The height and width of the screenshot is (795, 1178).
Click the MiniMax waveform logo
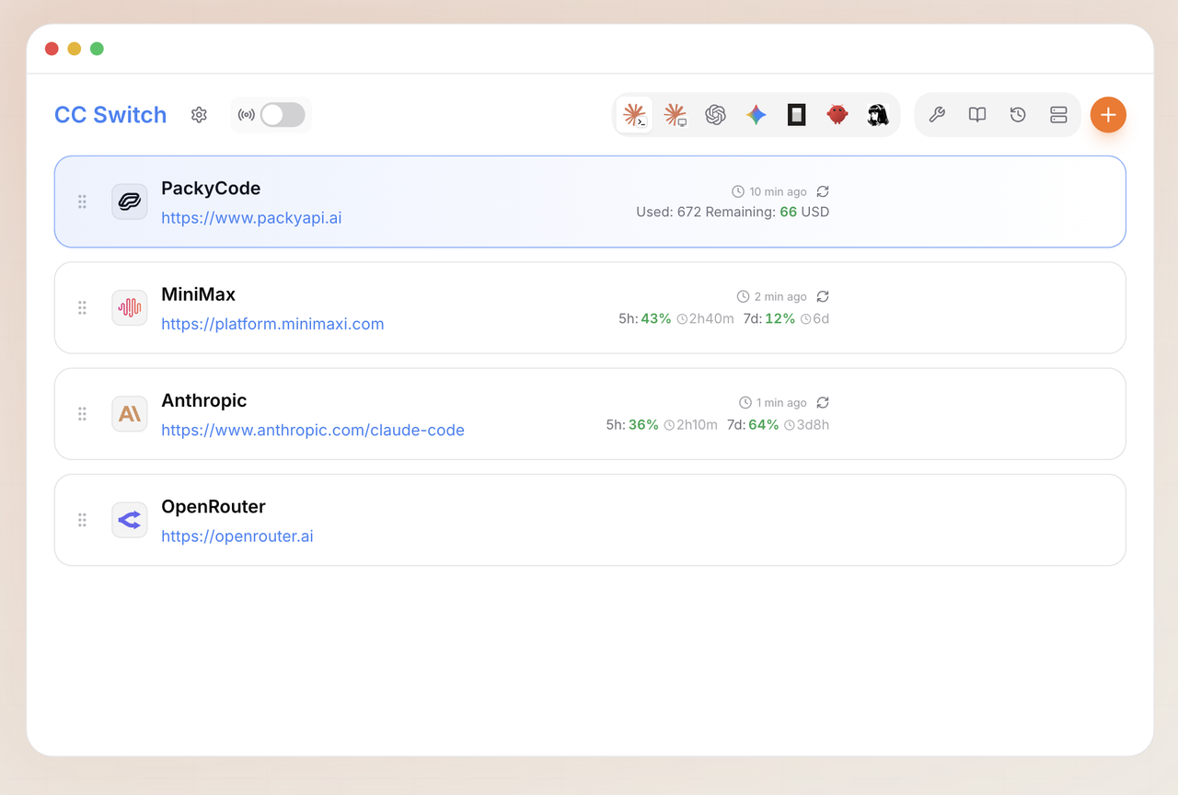pos(130,307)
